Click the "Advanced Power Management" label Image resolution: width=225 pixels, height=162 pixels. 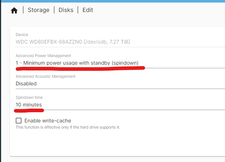point(43,56)
